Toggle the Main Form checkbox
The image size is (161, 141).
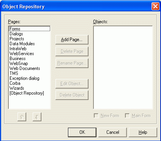coord(138,116)
